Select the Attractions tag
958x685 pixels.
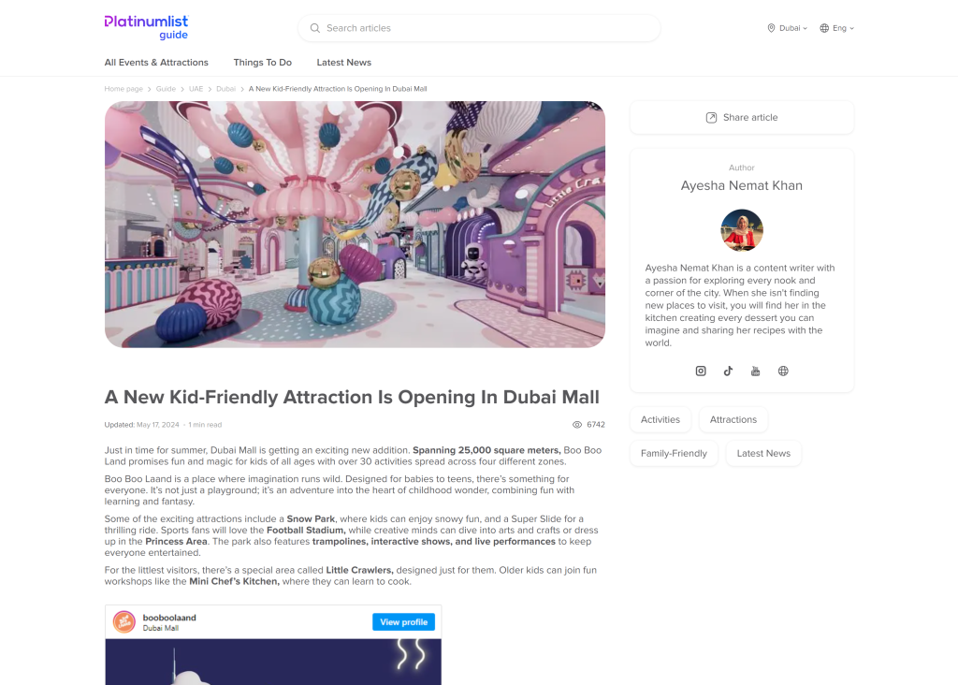point(733,420)
